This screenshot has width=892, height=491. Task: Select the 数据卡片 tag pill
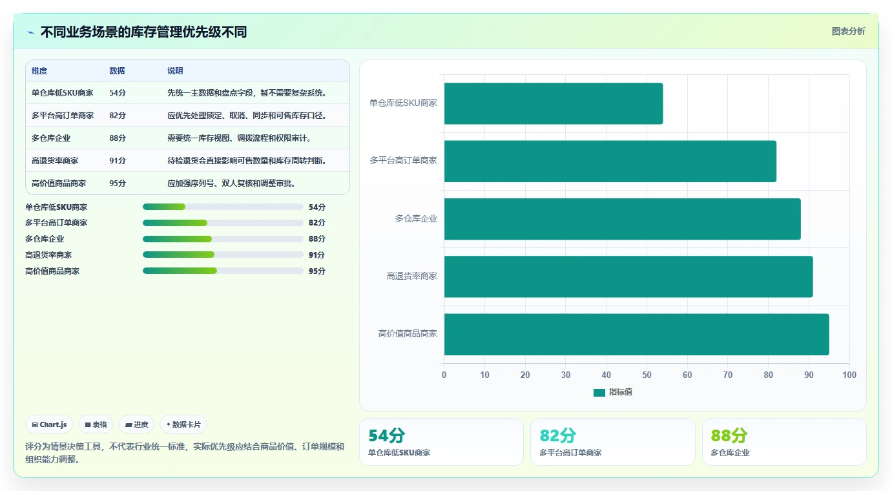click(183, 424)
